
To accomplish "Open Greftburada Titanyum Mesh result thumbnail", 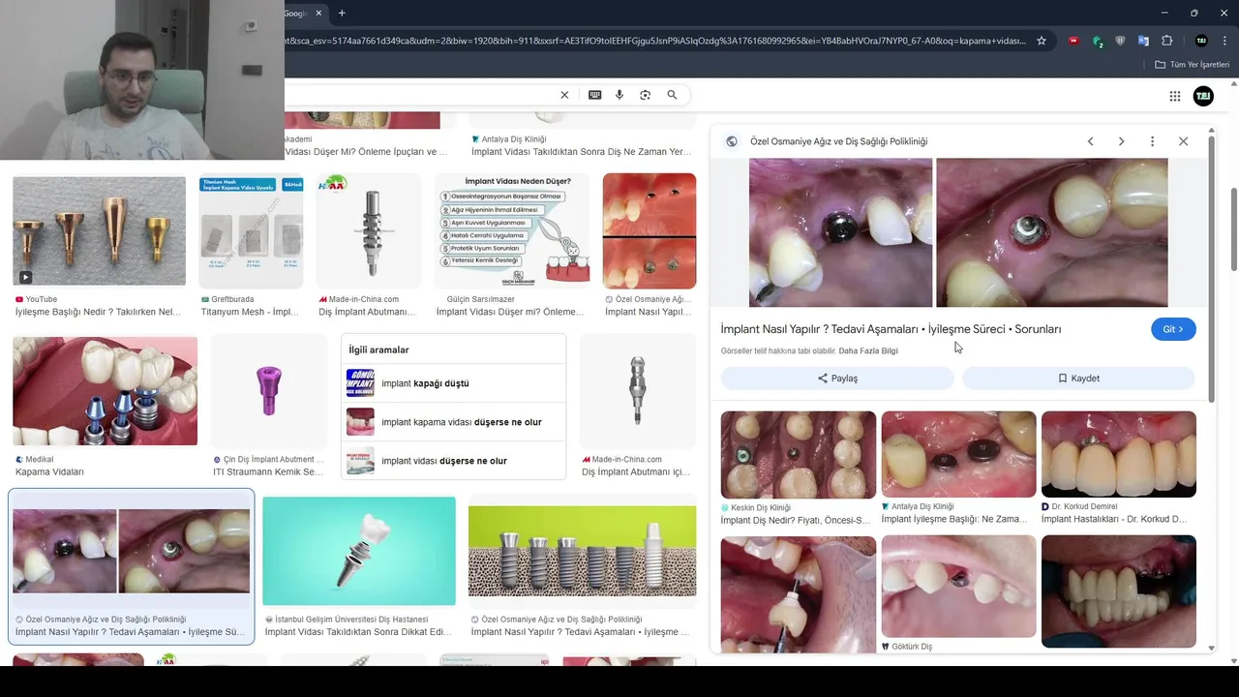I will point(251,231).
